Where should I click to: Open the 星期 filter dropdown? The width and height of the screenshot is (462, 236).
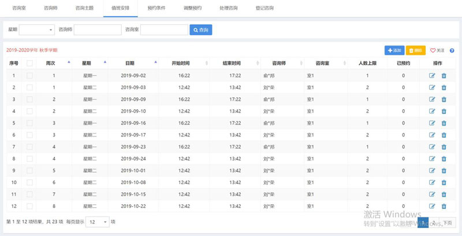pos(37,29)
